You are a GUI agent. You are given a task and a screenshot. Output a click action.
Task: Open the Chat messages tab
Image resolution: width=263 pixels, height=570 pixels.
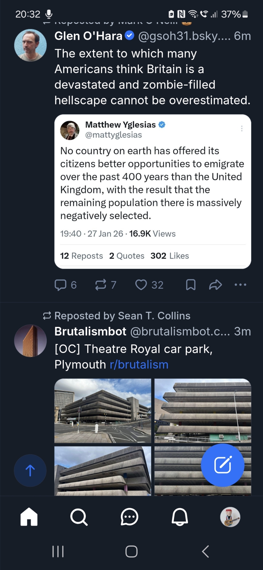tap(129, 517)
